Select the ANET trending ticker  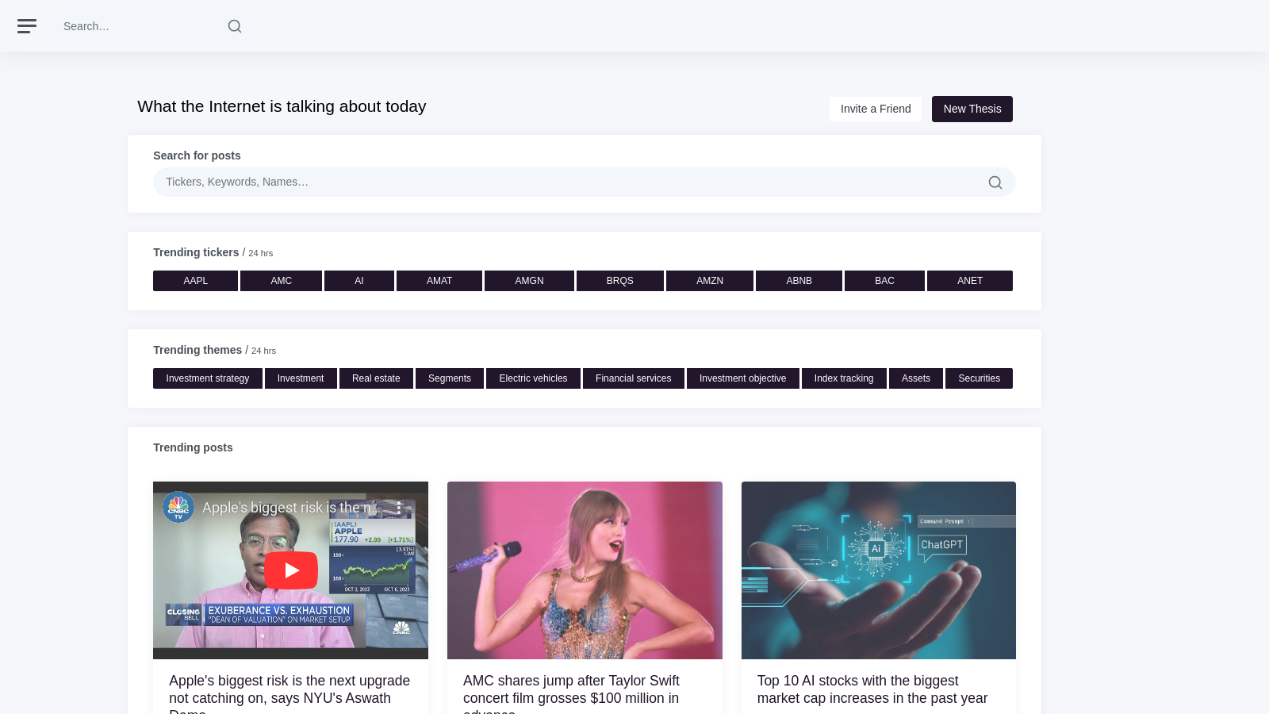970,281
